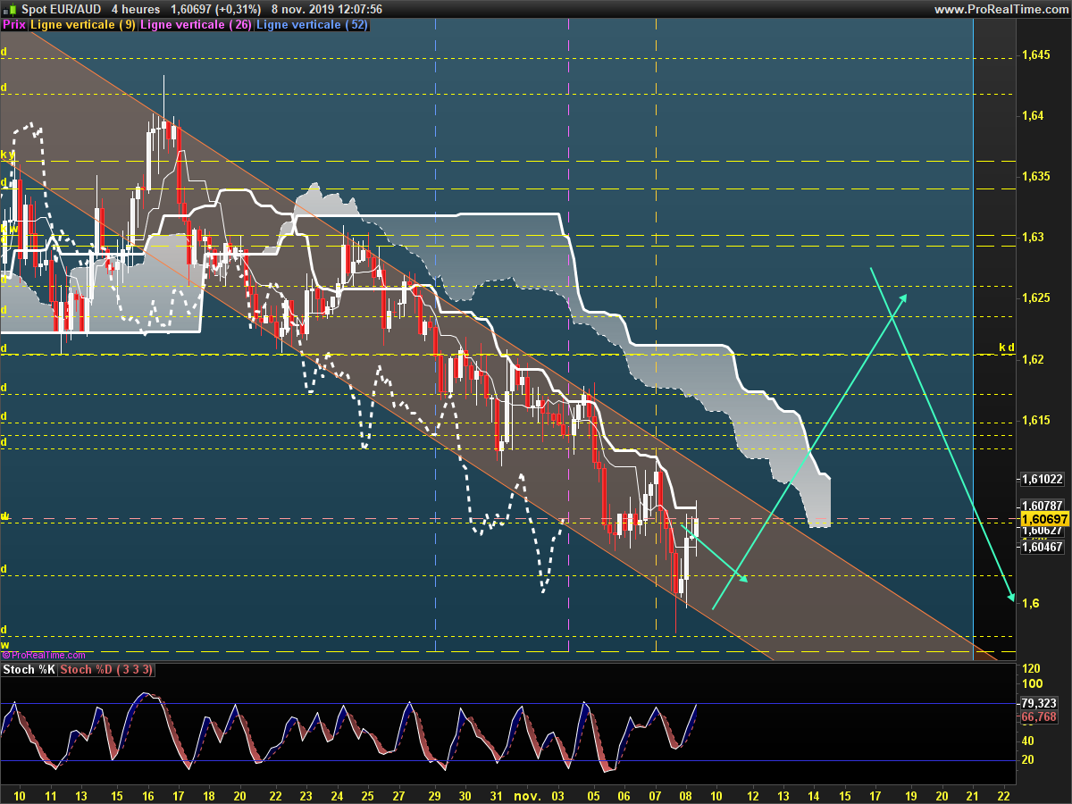The image size is (1072, 804).
Task: Open the Ligne verticale (52) label
Action: [x=312, y=25]
